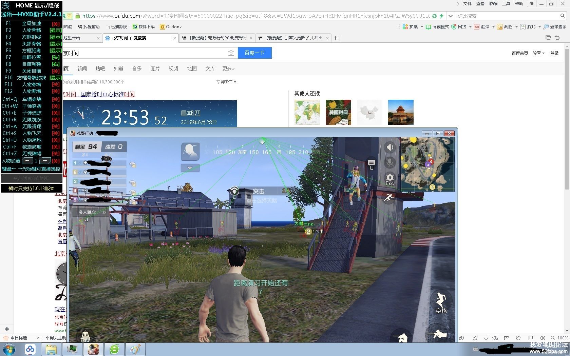570x356 pixels.
Task: Click the green lightning speed-mode icon in address bar
Action: (441, 16)
